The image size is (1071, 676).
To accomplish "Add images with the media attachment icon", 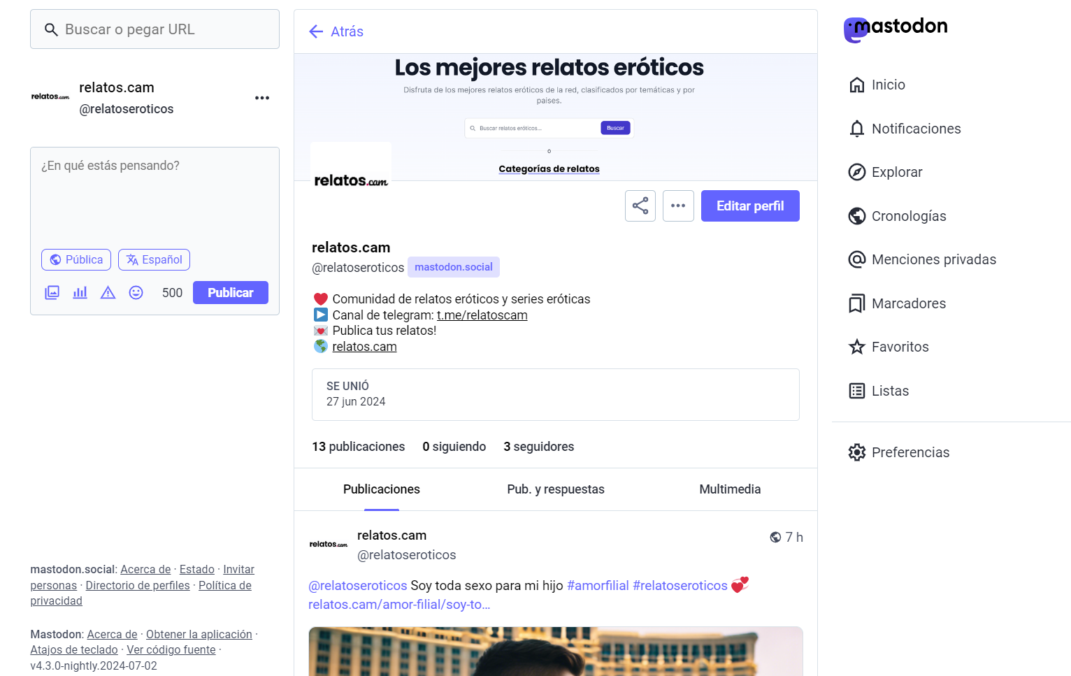I will 52,293.
